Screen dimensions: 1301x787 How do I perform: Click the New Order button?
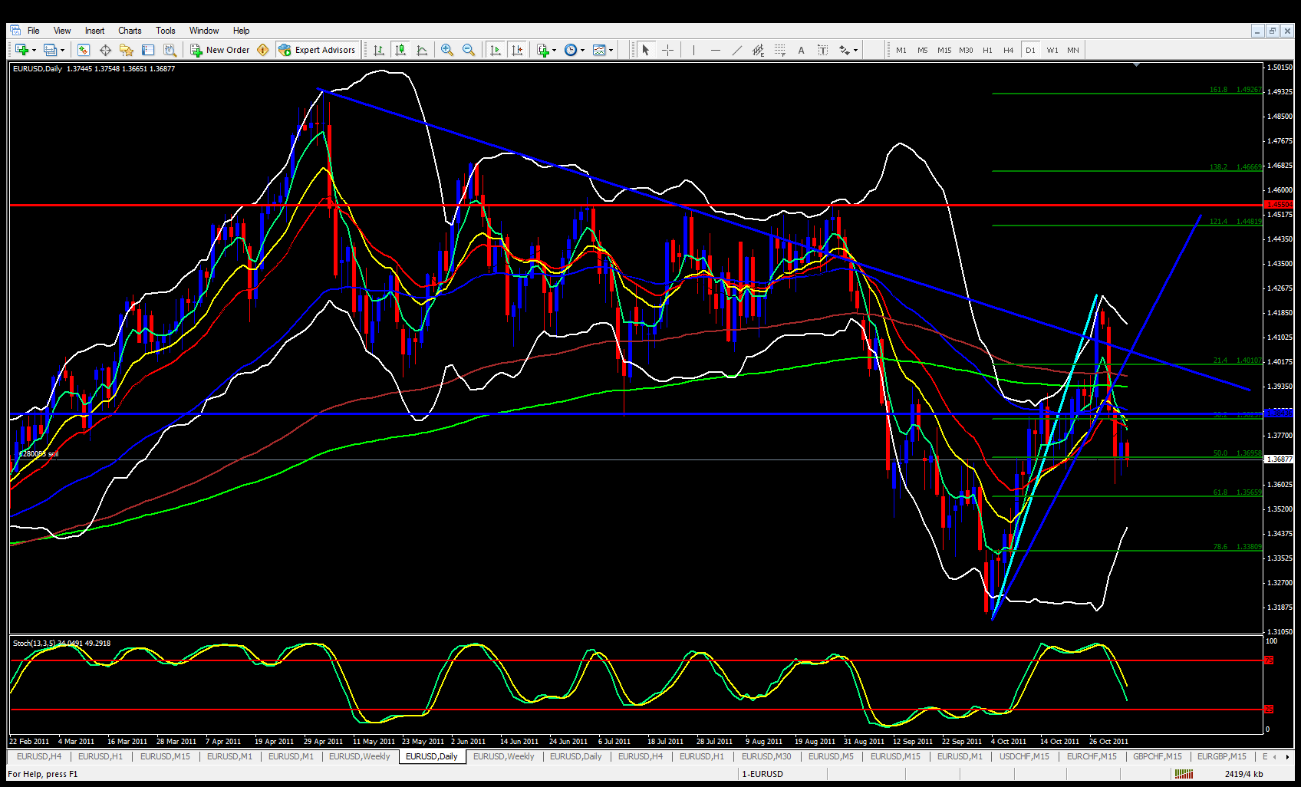pos(219,50)
